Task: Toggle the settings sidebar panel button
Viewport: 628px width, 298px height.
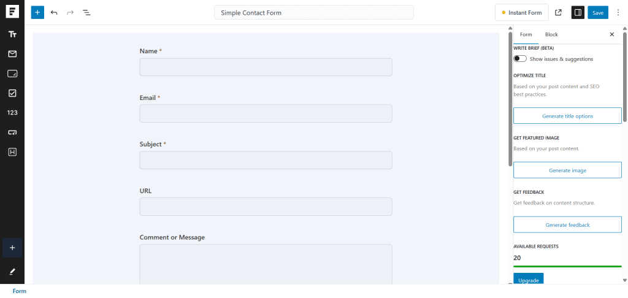Action: click(x=577, y=12)
